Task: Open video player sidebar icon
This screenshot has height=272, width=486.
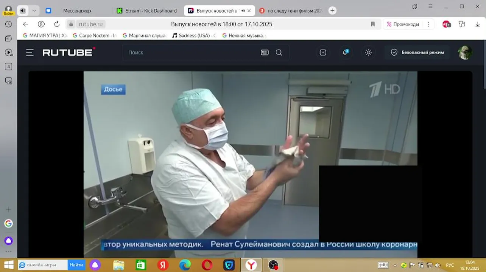Action: click(8, 53)
